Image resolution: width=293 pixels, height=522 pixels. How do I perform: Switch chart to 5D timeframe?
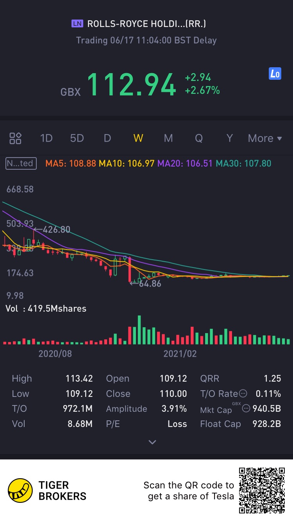point(77,138)
